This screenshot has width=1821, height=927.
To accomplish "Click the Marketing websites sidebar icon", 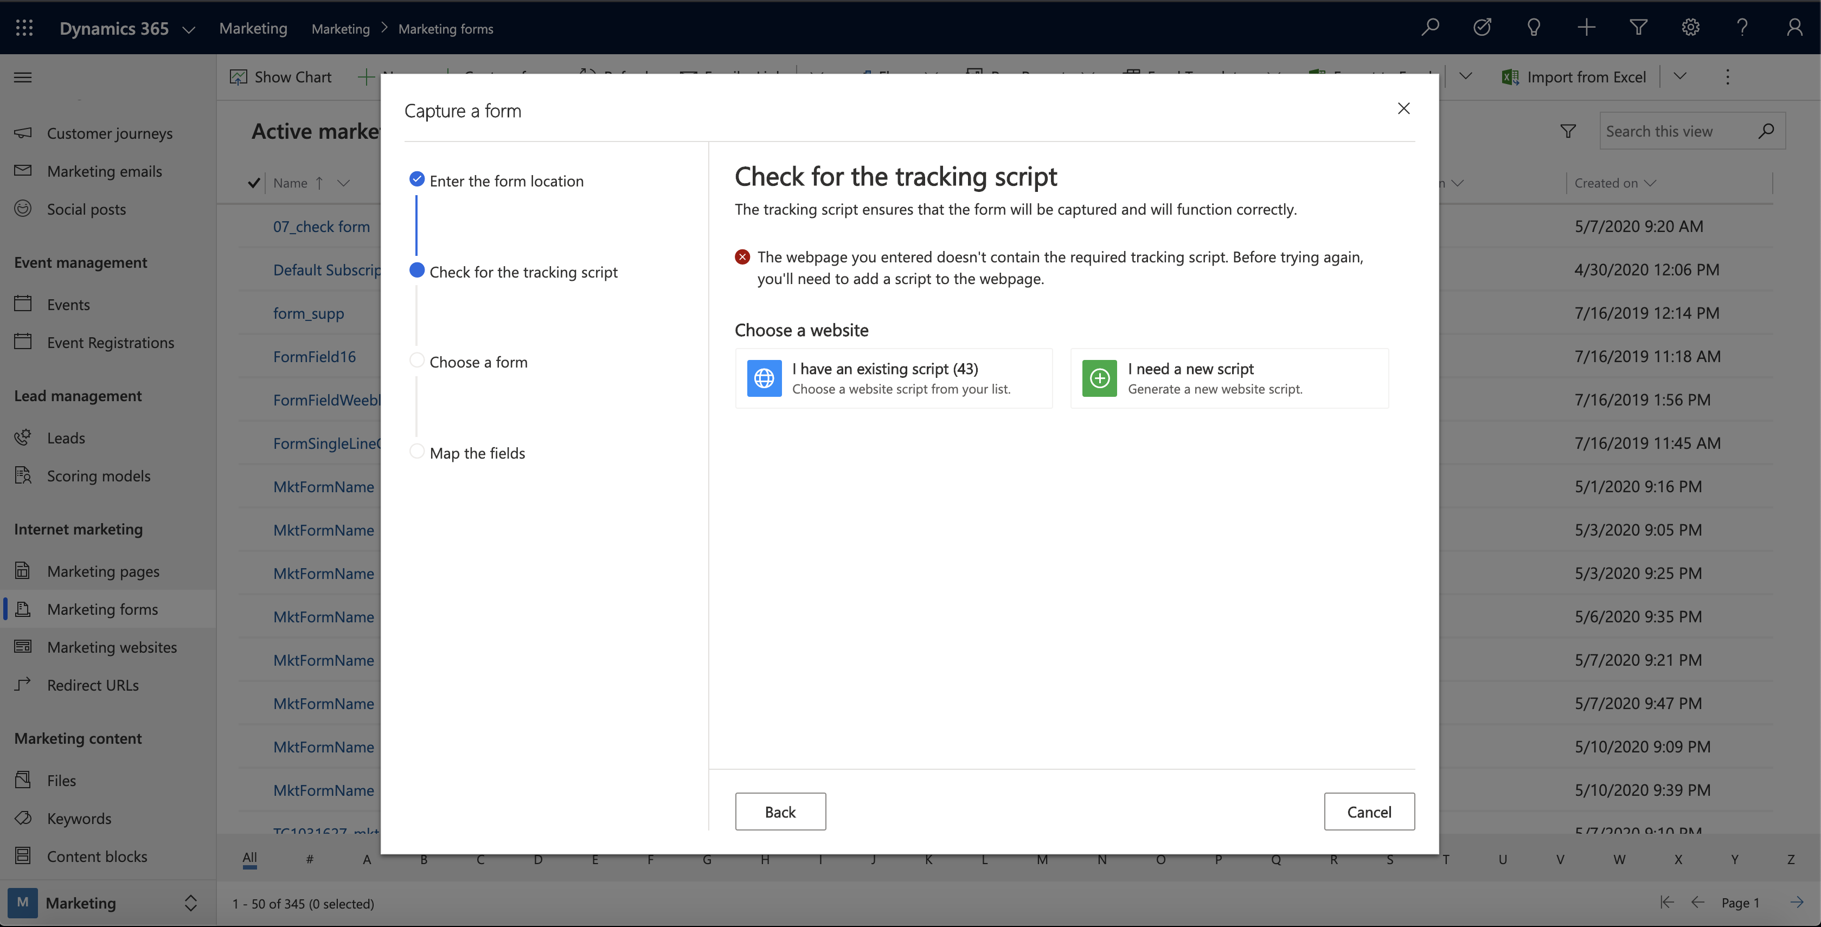I will coord(22,647).
